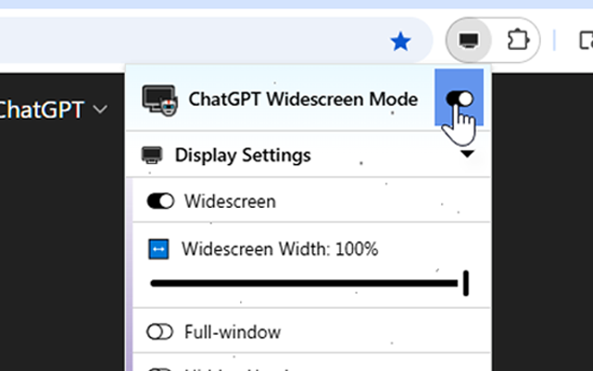Click the partially visible icon right of Extensions
Viewport: 593px width, 371px height.
tap(586, 41)
